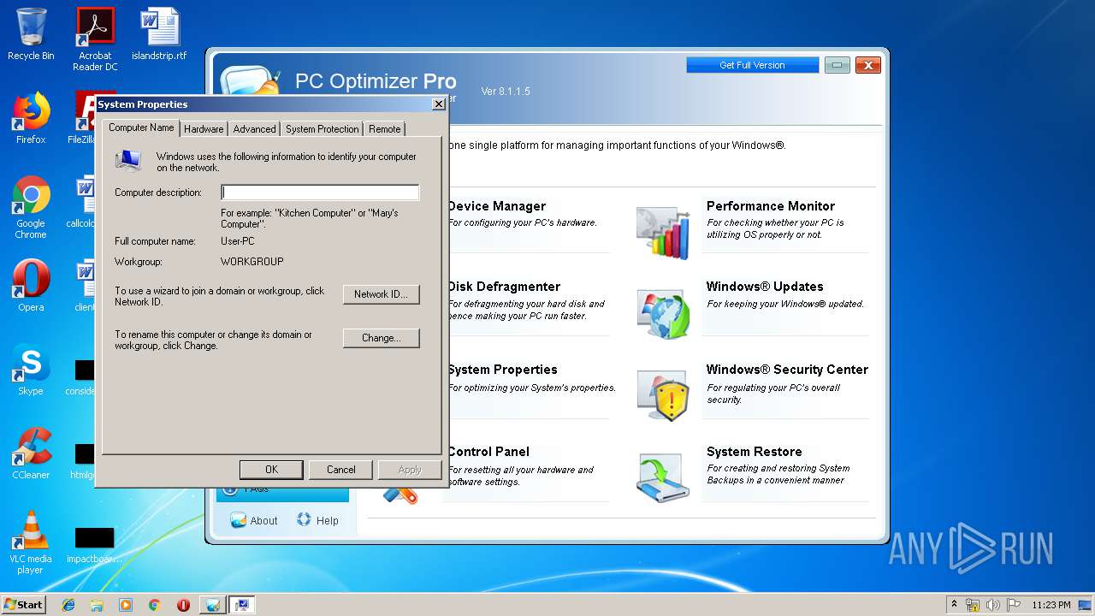Switch to the Hardware tab

click(204, 129)
